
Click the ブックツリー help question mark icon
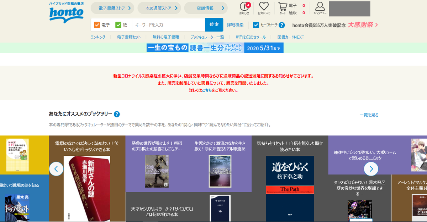117,114
